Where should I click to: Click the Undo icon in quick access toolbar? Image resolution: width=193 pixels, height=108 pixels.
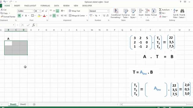tap(5, 1)
